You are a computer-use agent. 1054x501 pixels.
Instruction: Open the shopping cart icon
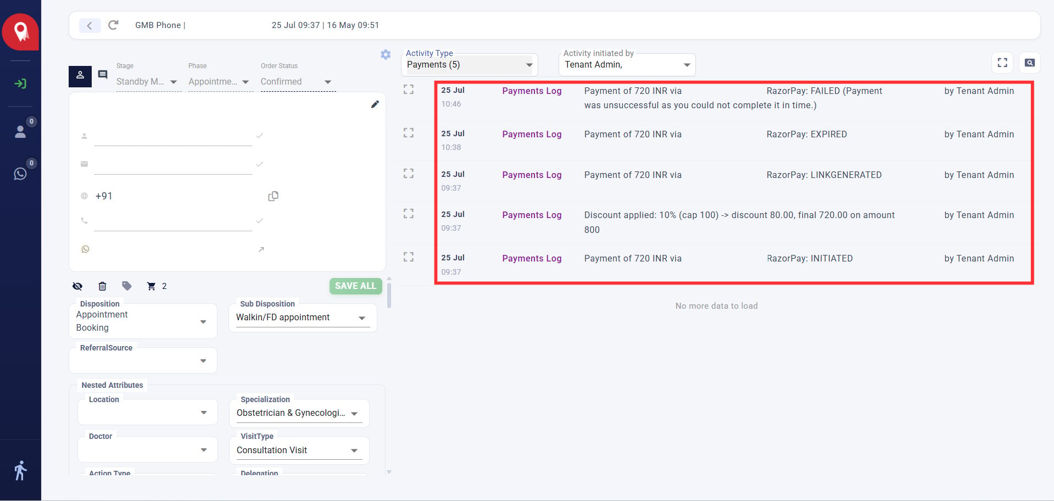[x=151, y=286]
